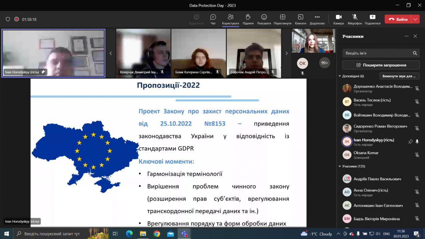The image size is (425, 239).
Task: Click muted mic icon for Oksana Komar
Action: coord(417,155)
